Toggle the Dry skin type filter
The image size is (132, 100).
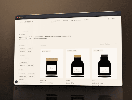[x=21, y=59]
